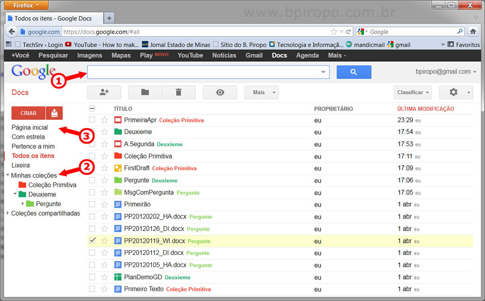Open Favoritos bookmarks icon

point(451,45)
